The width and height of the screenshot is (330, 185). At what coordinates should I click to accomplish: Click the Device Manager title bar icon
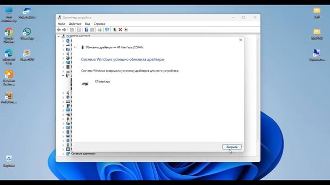[x=60, y=17]
